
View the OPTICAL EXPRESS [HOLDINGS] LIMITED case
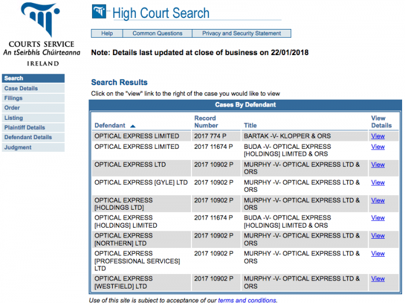(378, 218)
